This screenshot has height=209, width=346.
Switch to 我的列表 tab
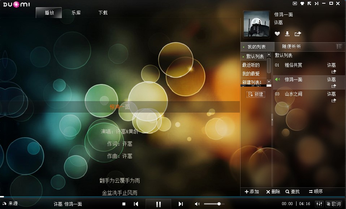point(257,47)
